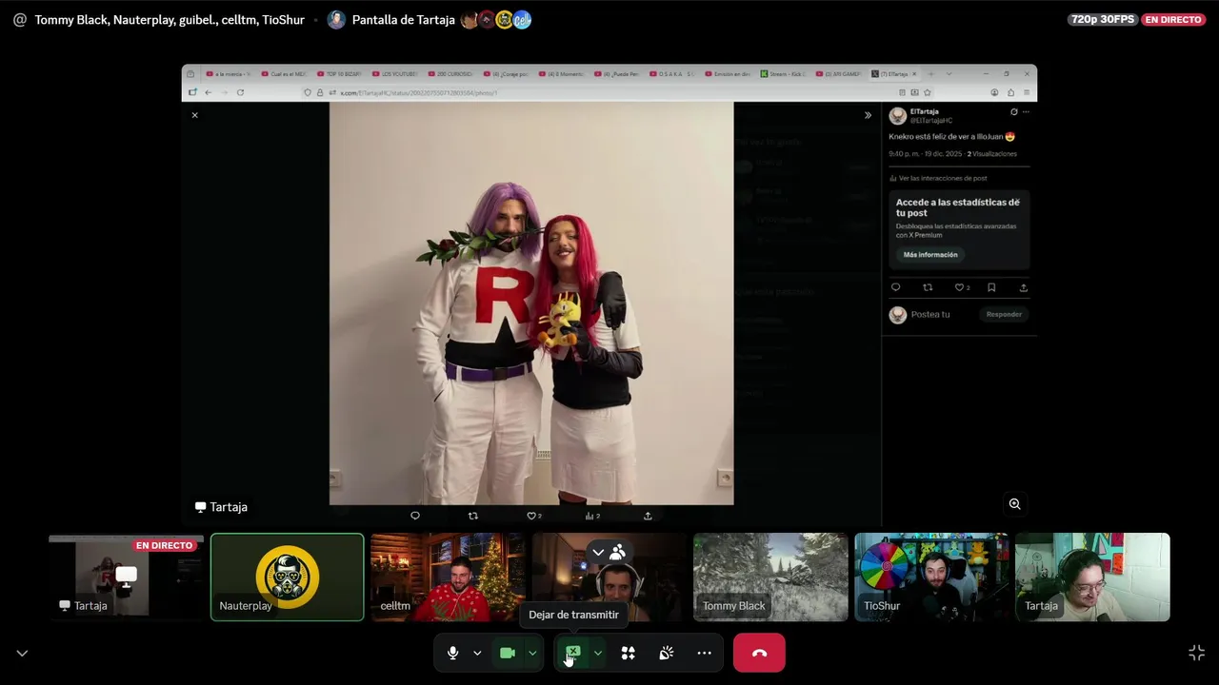1219x685 pixels.
Task: Open the screen share options arrow
Action: [x=597, y=653]
